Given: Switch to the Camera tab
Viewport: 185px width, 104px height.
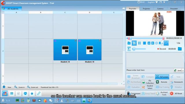Looking at the screenshot, I should click(x=160, y=9).
